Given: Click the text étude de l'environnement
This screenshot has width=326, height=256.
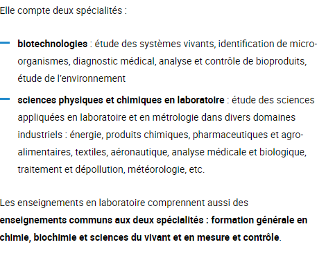Looking at the screenshot, I should (x=71, y=78).
